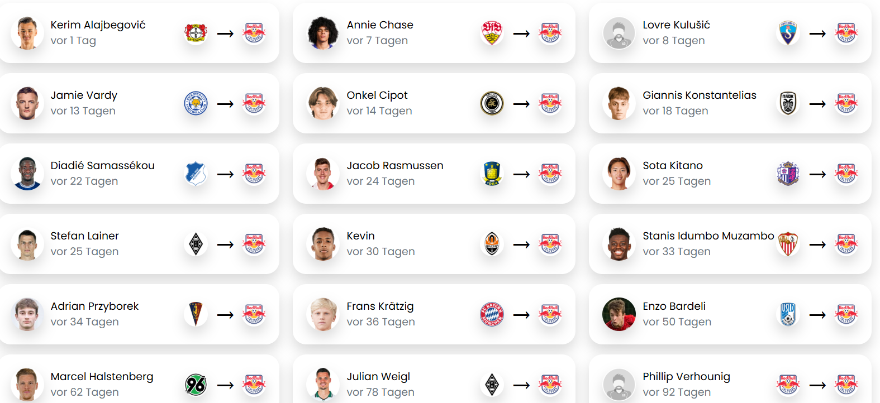Click Stefan Lainer's portrait thumbnail
Screen dimensions: 880x403
click(x=27, y=244)
